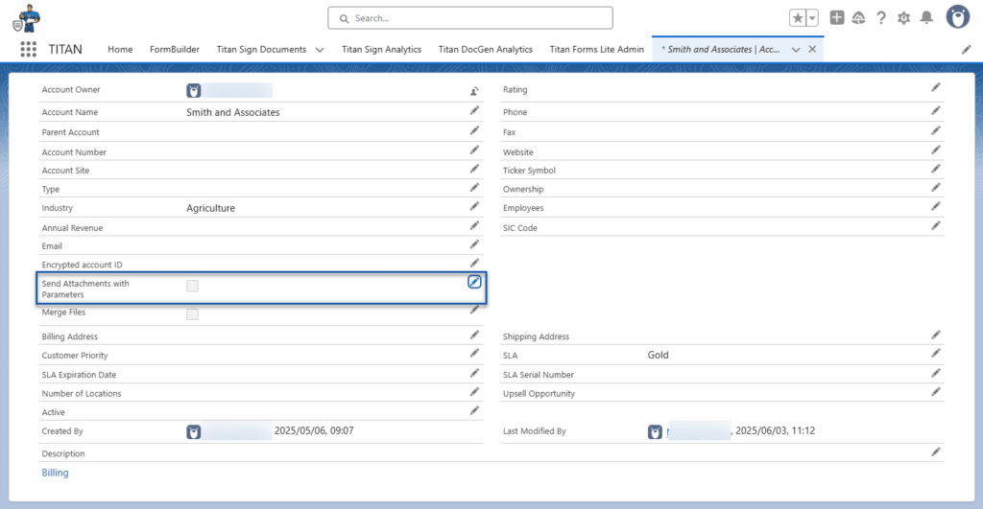Edit the Type field pencil
This screenshot has width=983, height=509.
pyautogui.click(x=474, y=188)
